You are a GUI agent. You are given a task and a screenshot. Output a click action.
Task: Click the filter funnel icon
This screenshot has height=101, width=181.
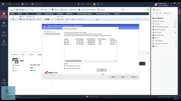(x=123, y=10)
